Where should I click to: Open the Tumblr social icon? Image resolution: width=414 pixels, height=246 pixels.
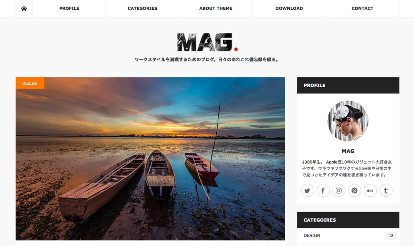pos(386,190)
